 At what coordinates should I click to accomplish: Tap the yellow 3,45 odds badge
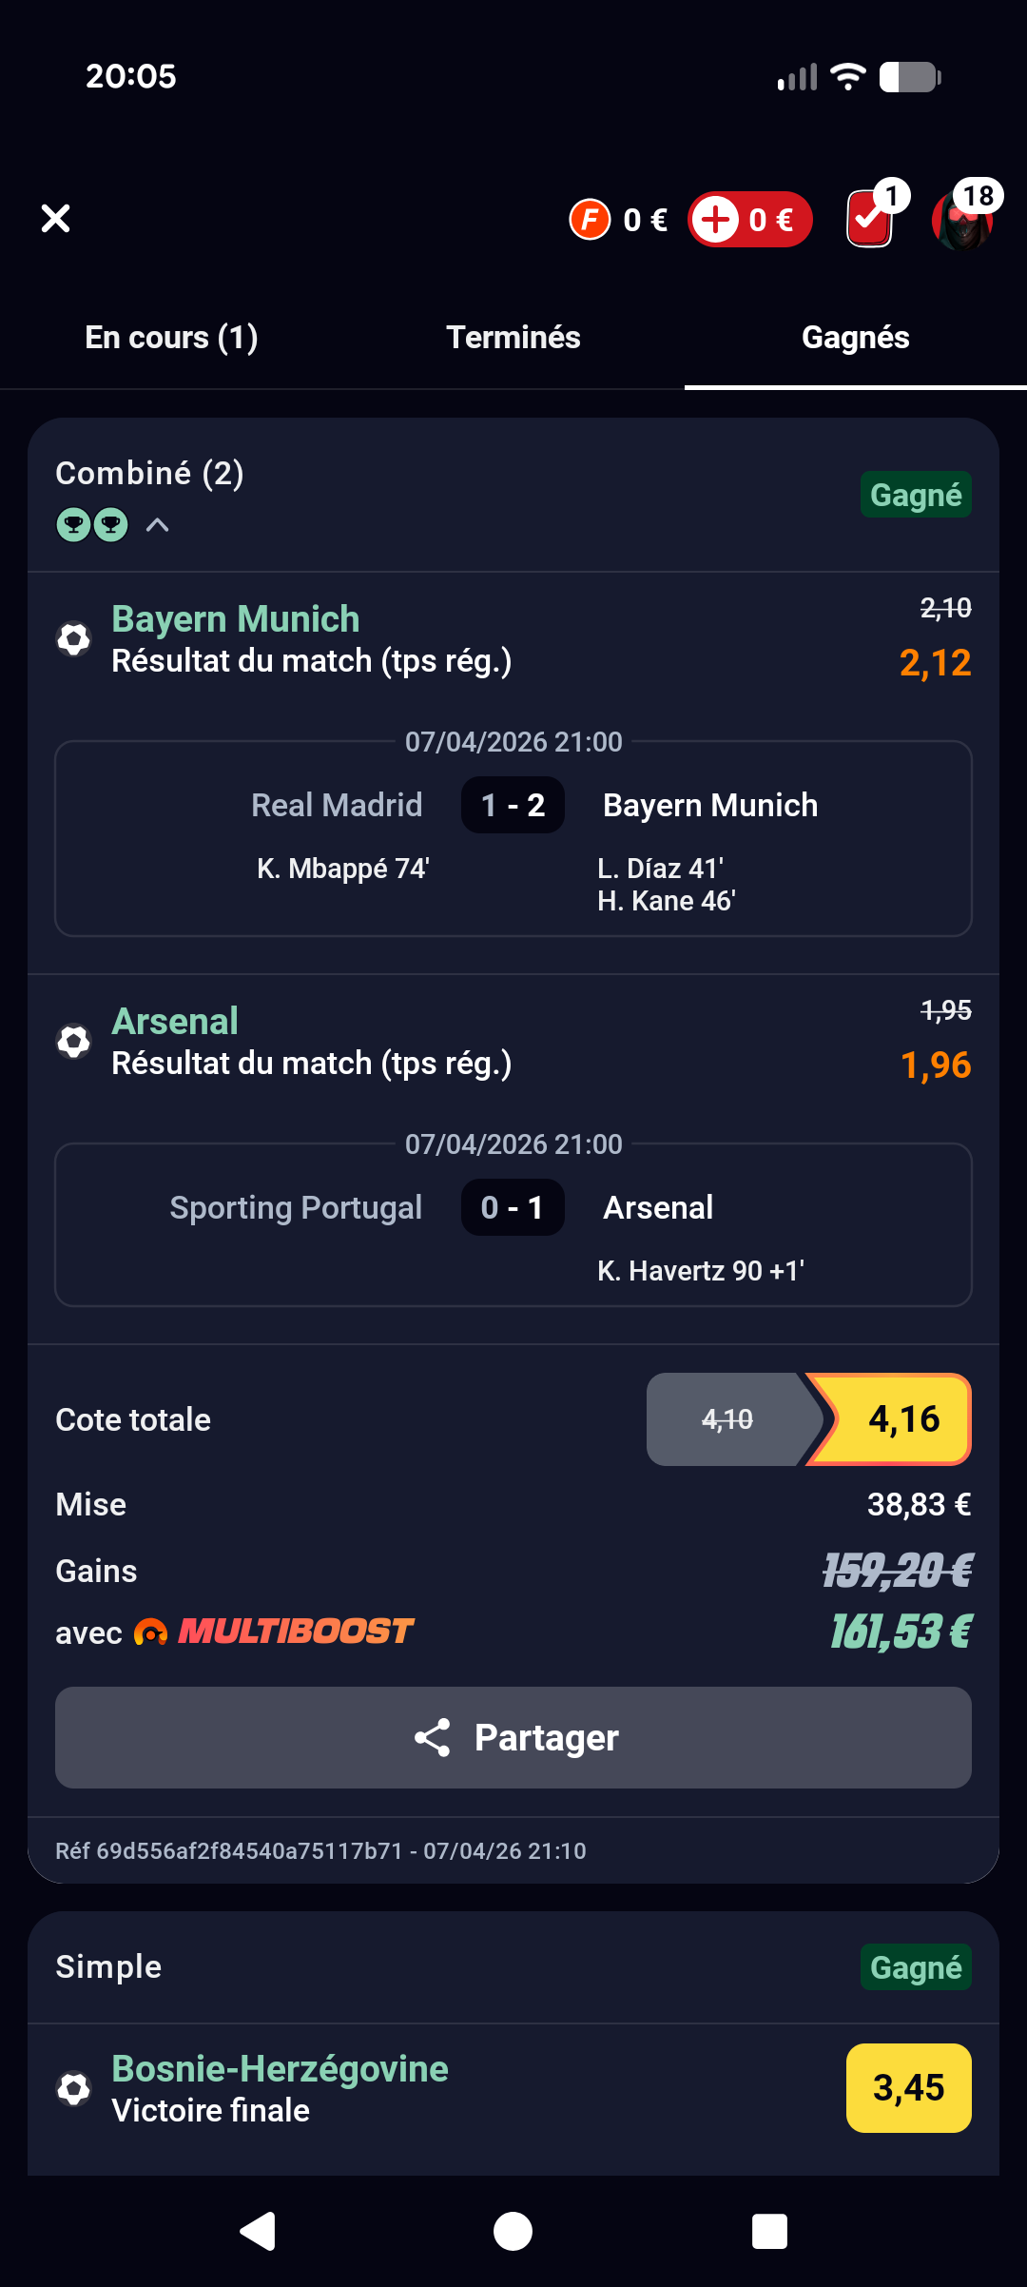pos(908,2088)
